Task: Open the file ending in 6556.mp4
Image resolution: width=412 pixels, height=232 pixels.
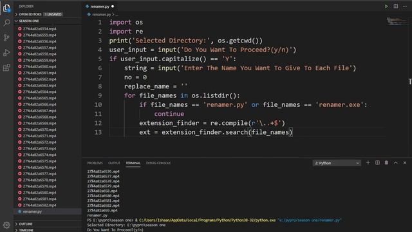Action: [x=40, y=41]
